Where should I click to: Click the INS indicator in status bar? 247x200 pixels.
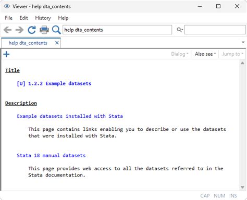coord(233,196)
